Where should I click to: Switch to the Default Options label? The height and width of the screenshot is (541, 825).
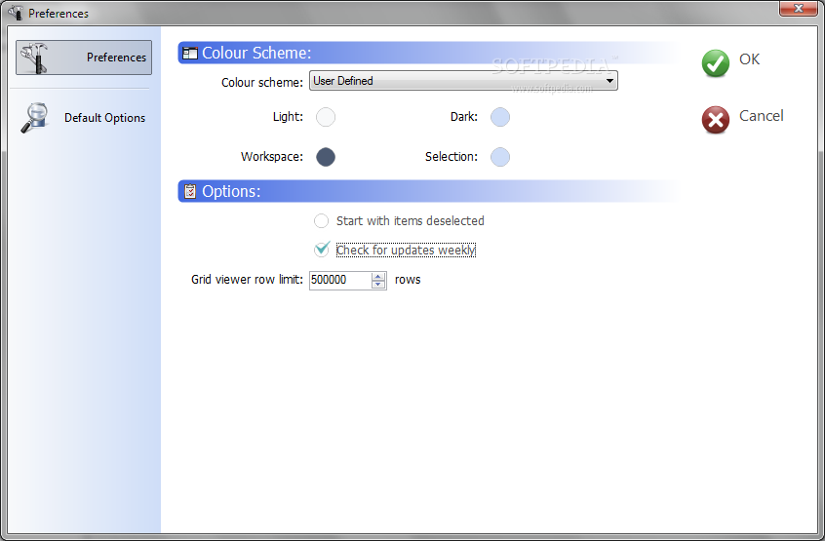[104, 118]
